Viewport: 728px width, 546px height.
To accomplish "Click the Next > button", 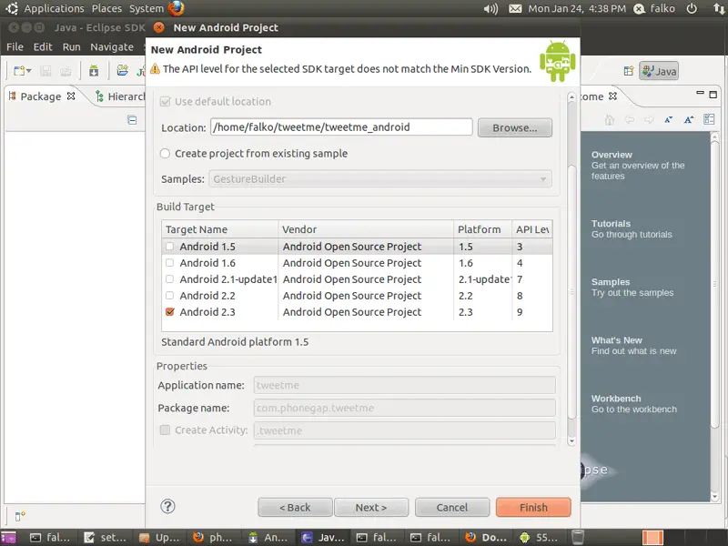I will [x=371, y=508].
